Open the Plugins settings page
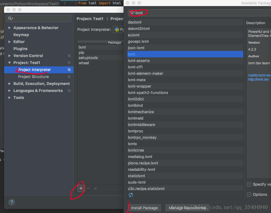Viewport: 271px width, 213px height. click(x=20, y=49)
